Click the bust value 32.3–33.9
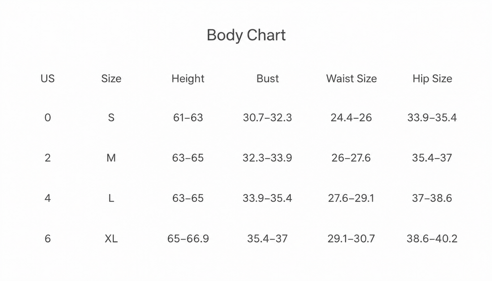The width and height of the screenshot is (492, 281). click(267, 158)
